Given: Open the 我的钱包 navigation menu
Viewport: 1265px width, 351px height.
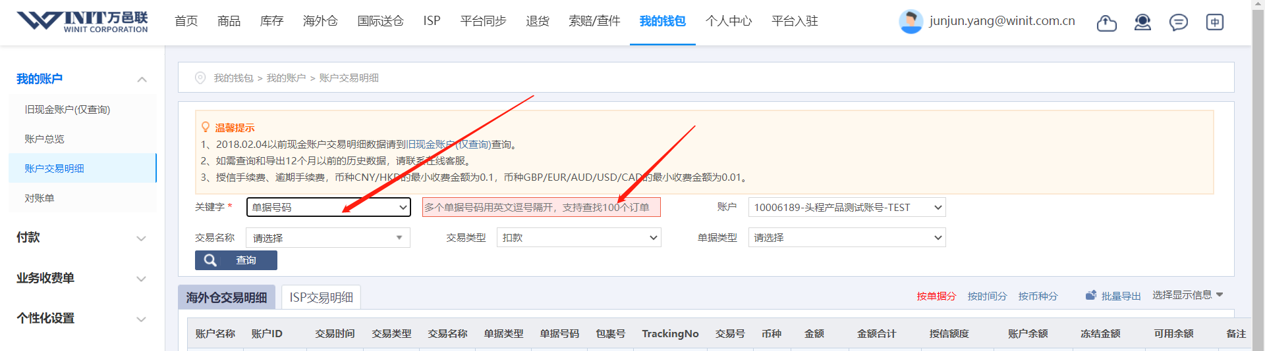Looking at the screenshot, I should click(662, 21).
